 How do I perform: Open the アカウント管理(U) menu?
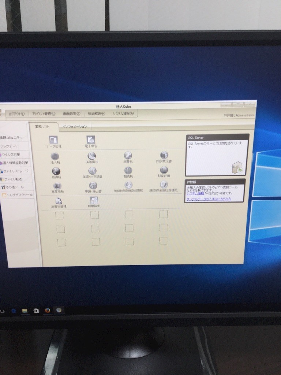44,114
